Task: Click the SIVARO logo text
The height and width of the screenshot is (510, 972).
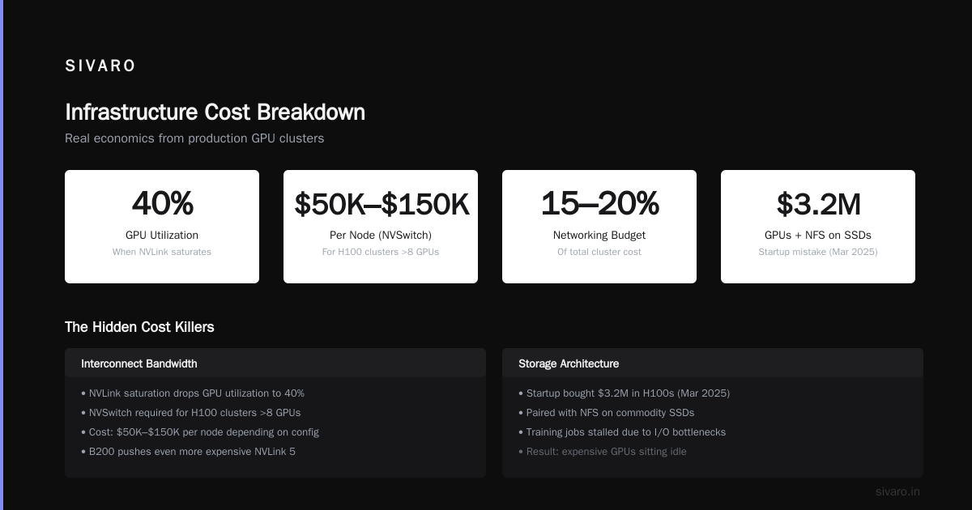Action: pos(100,66)
